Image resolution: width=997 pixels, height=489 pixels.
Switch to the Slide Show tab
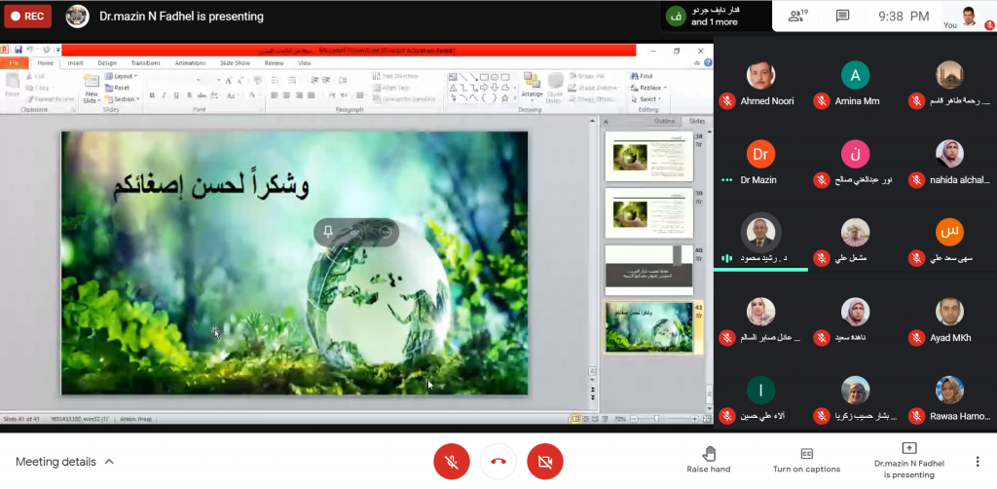point(236,63)
